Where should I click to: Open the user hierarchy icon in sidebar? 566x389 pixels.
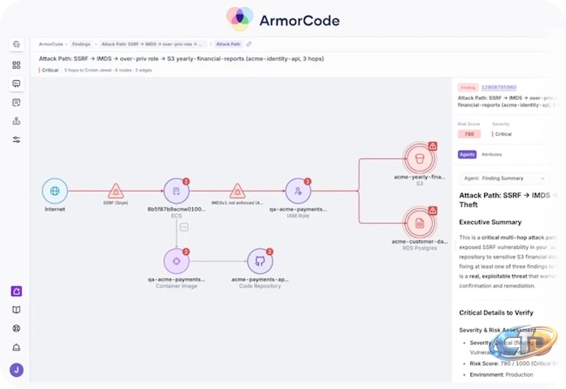(16, 121)
